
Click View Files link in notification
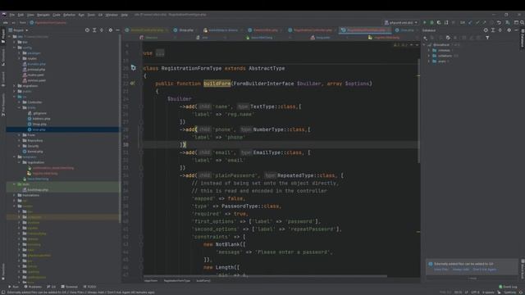pyautogui.click(x=441, y=270)
